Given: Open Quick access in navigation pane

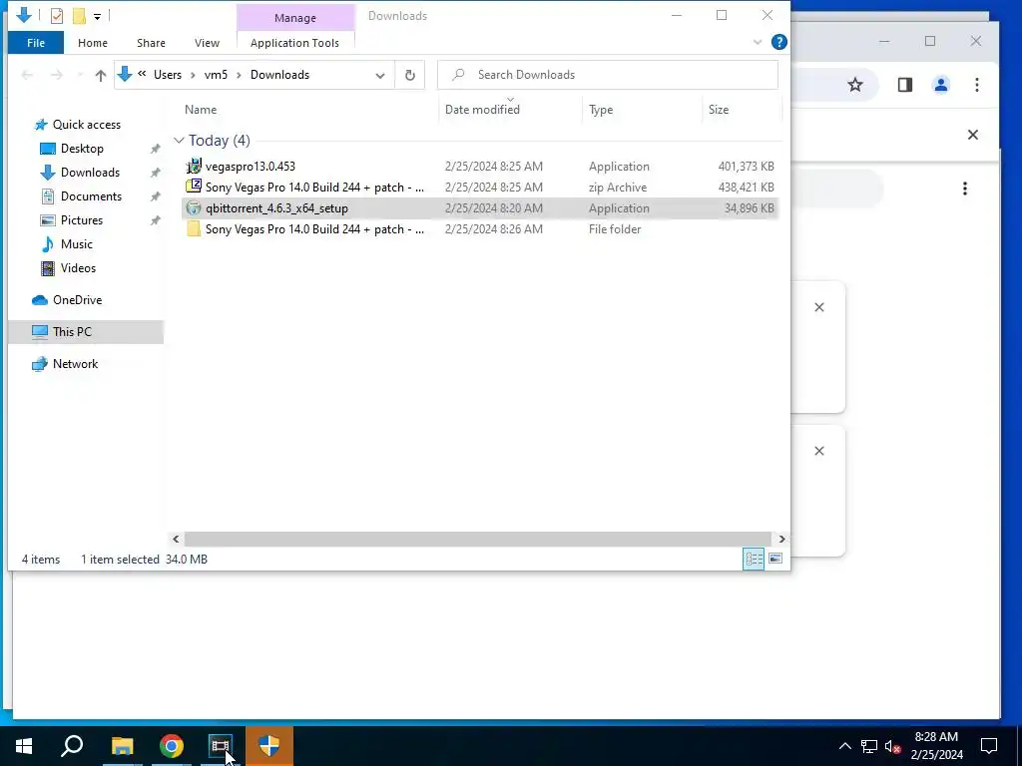Looking at the screenshot, I should [86, 125].
